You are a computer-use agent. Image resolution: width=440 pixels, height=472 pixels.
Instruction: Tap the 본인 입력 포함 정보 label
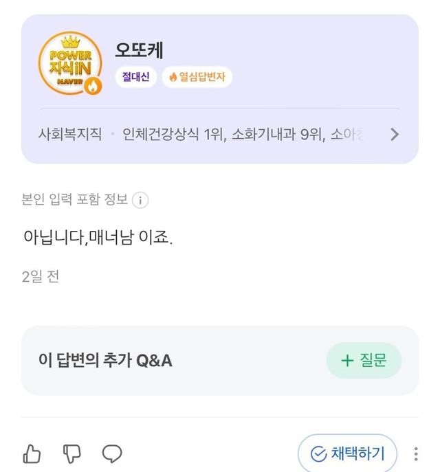pyautogui.click(x=75, y=200)
